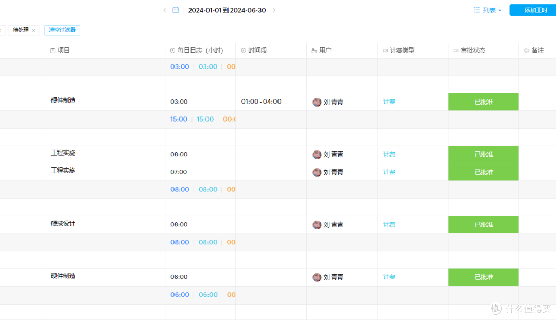Open the 列表 view dropdown
This screenshot has width=556, height=320.
tap(488, 10)
